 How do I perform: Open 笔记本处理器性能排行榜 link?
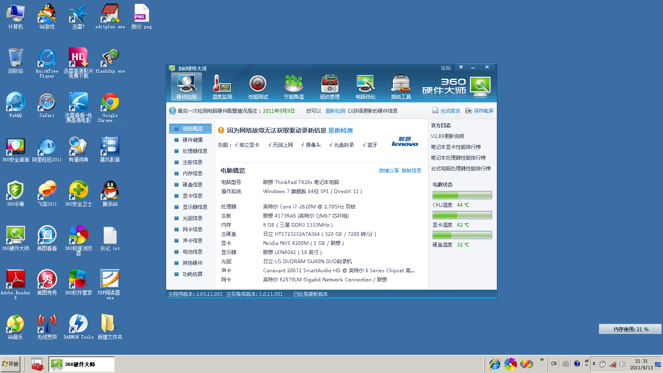tap(458, 158)
